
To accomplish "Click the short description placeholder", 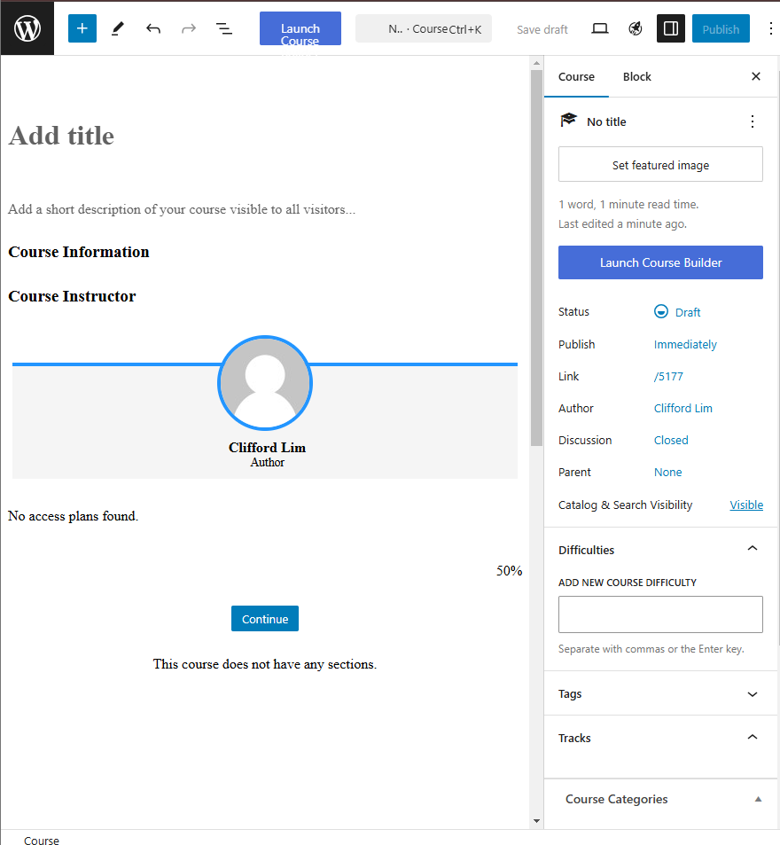I will tap(182, 209).
